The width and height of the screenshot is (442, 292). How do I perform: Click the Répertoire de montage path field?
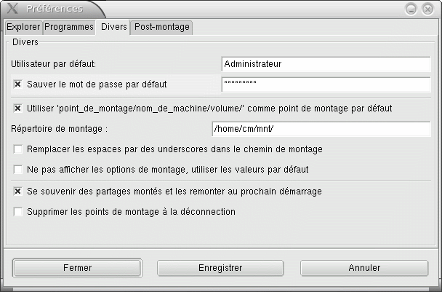(x=321, y=129)
